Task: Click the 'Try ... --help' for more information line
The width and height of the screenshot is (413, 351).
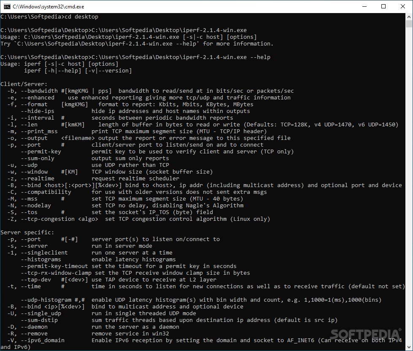Action: (137, 44)
